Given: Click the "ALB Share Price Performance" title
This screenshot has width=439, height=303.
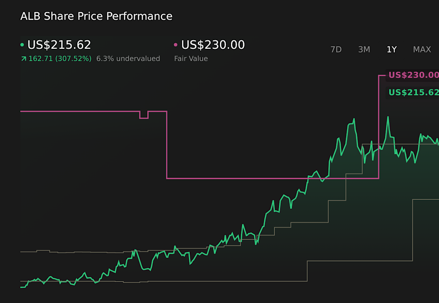Looking at the screenshot, I should (x=96, y=16).
